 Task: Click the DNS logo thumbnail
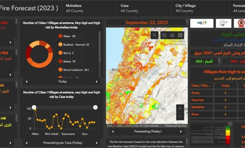click(202, 23)
